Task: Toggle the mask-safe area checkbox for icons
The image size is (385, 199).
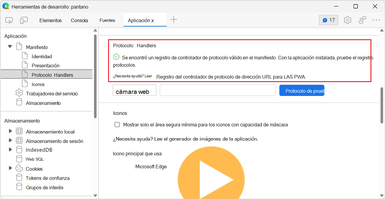Action: pyautogui.click(x=117, y=125)
